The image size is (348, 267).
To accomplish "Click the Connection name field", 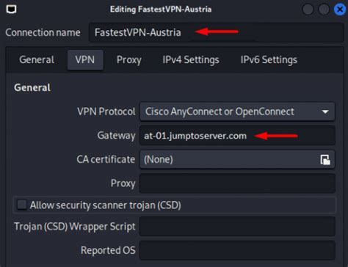I will click(x=216, y=32).
